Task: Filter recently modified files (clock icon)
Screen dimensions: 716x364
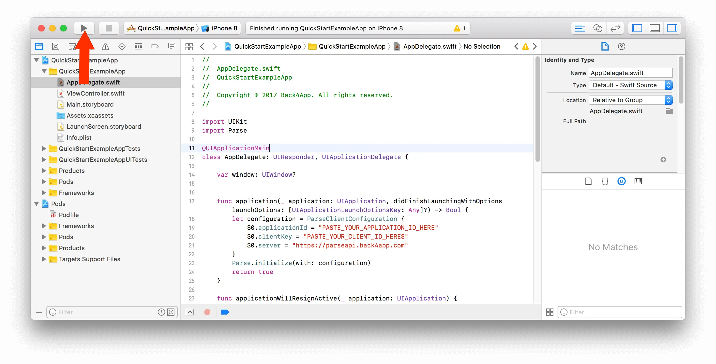Action: 161,312
